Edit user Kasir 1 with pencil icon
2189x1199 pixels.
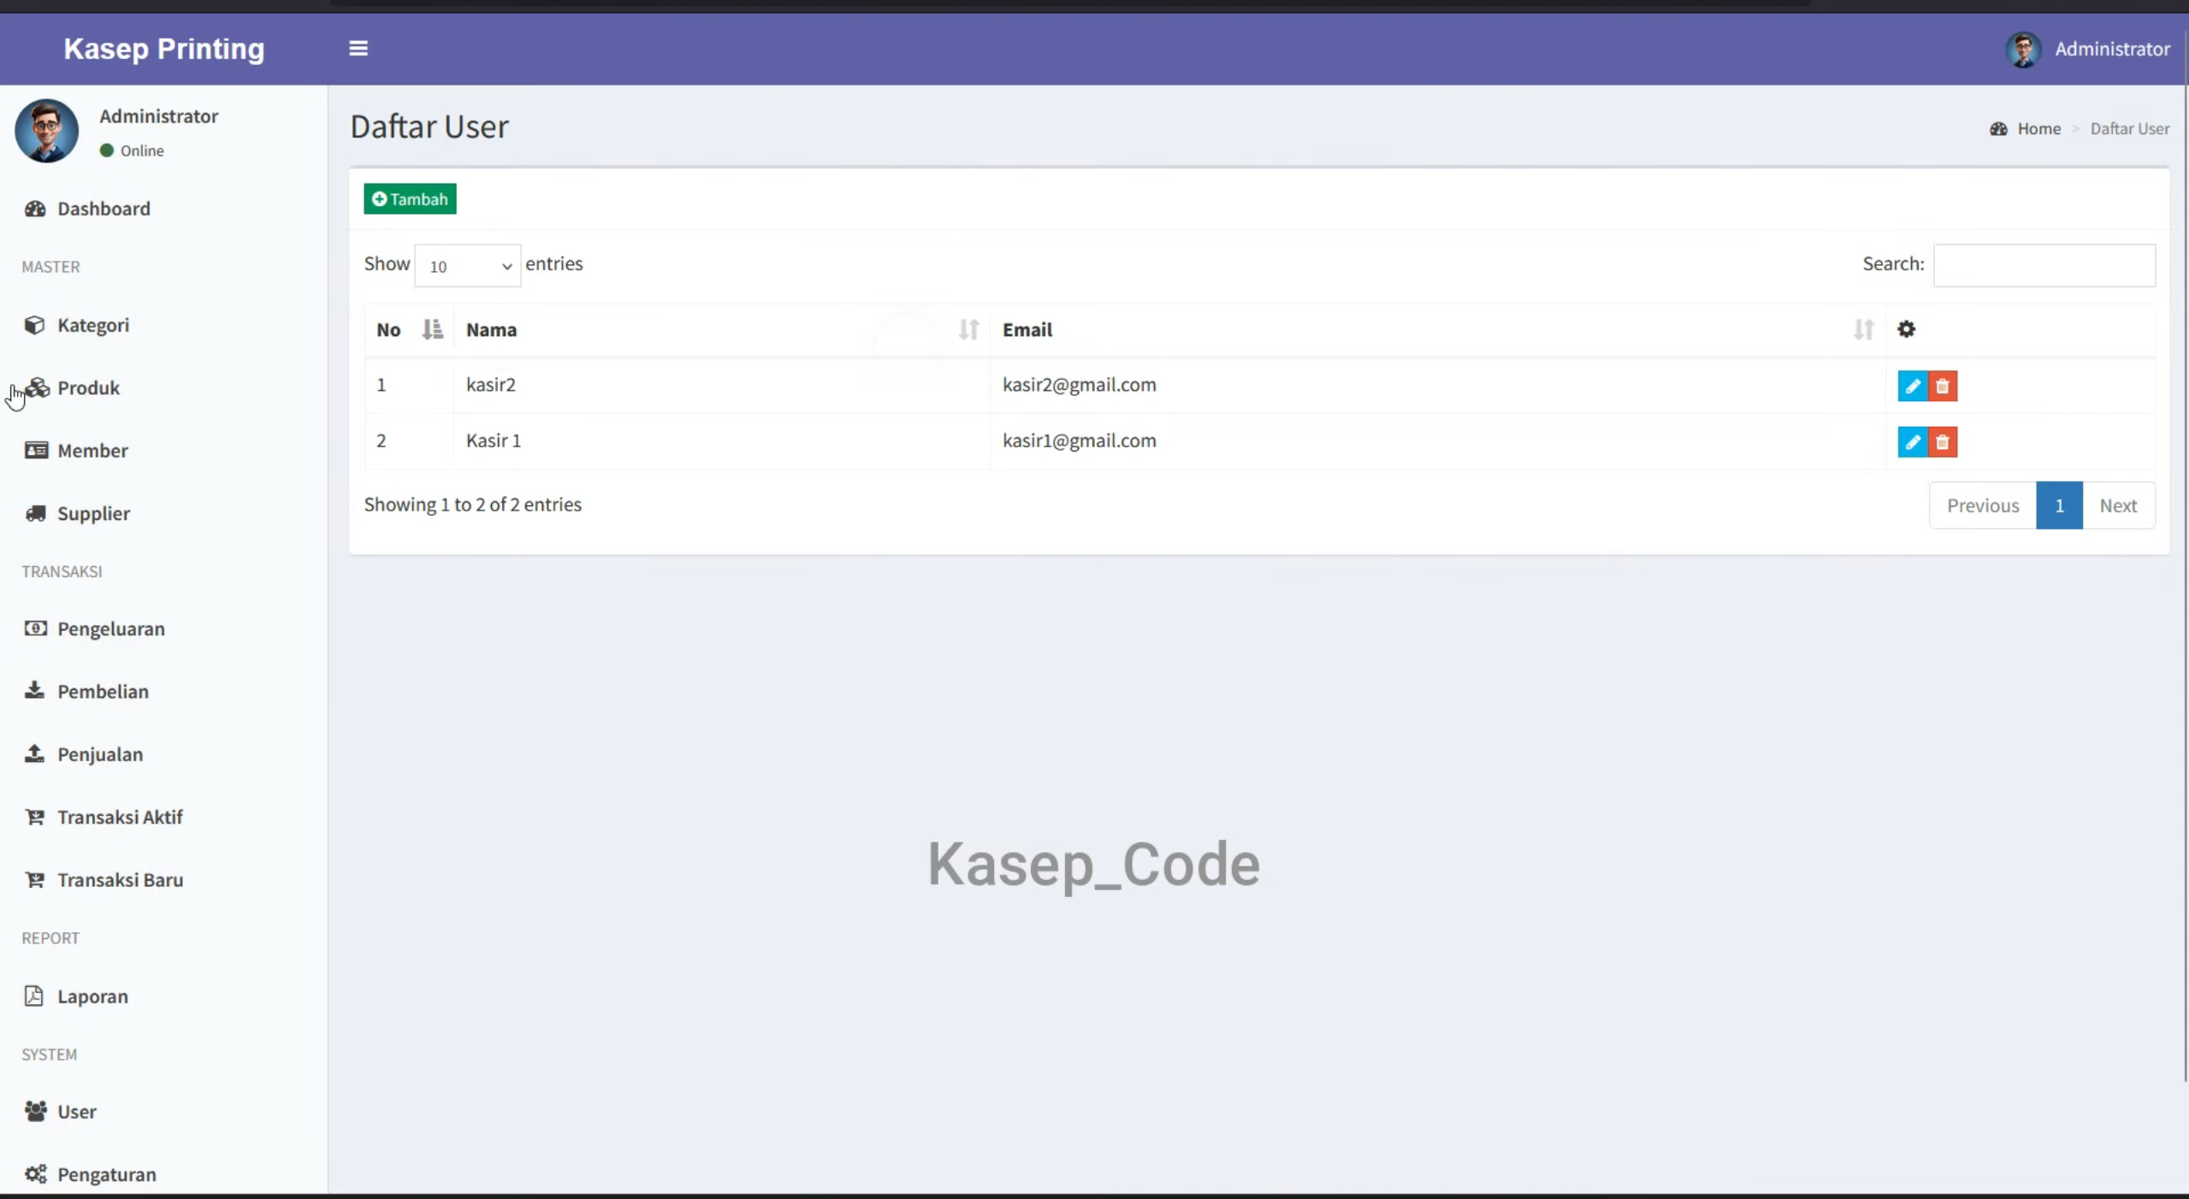[x=1912, y=442]
